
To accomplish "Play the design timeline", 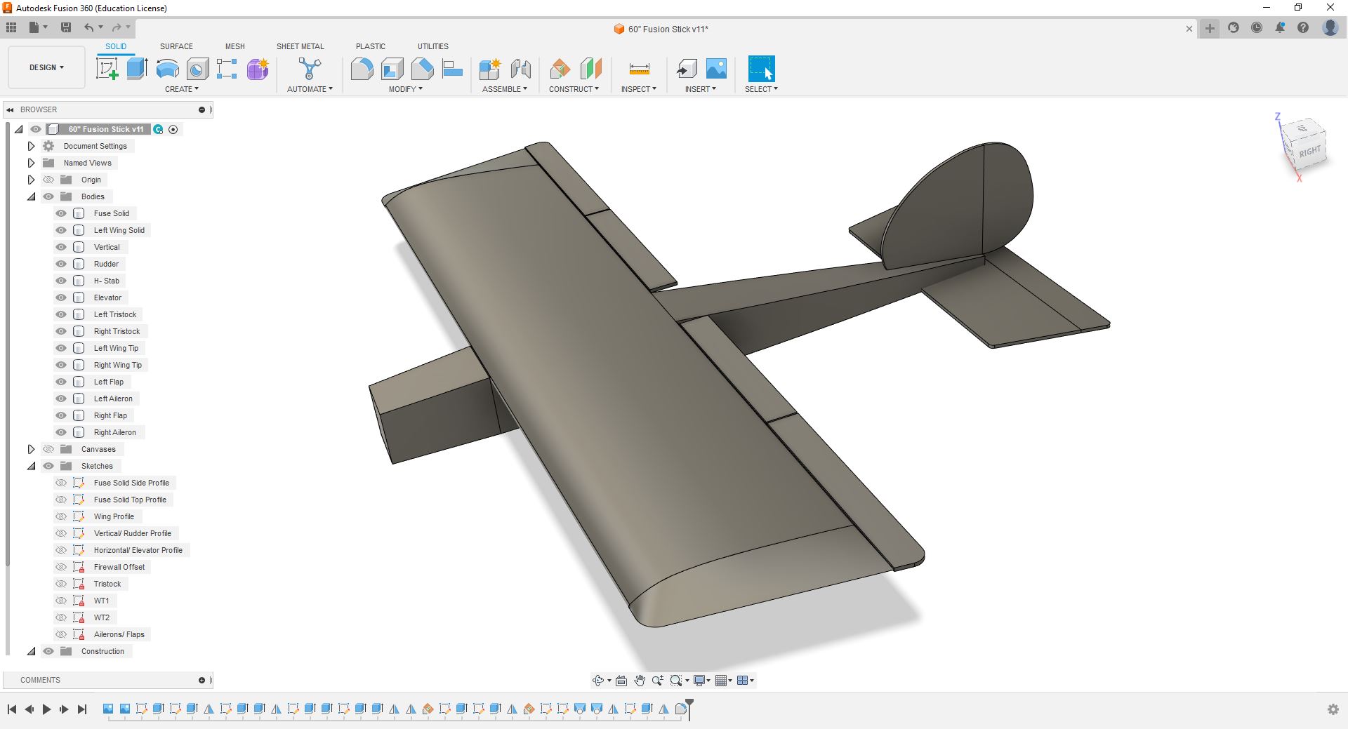I will (46, 709).
